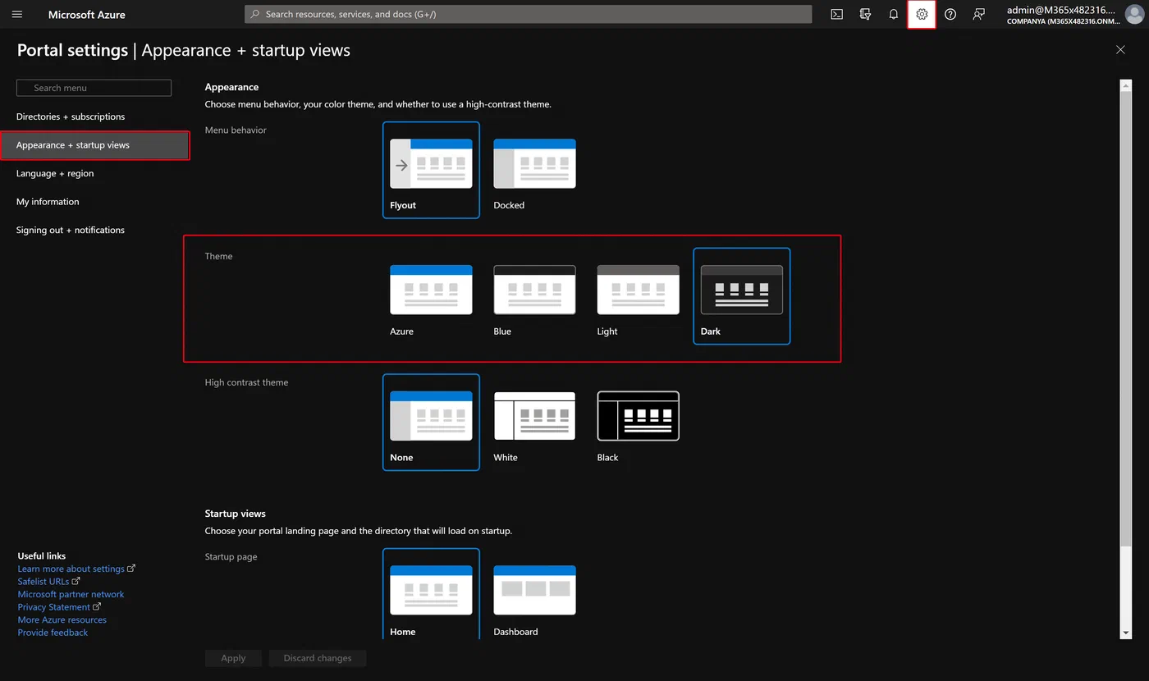The height and width of the screenshot is (681, 1149).
Task: Click the Microsoft Azure home label
Action: click(86, 15)
